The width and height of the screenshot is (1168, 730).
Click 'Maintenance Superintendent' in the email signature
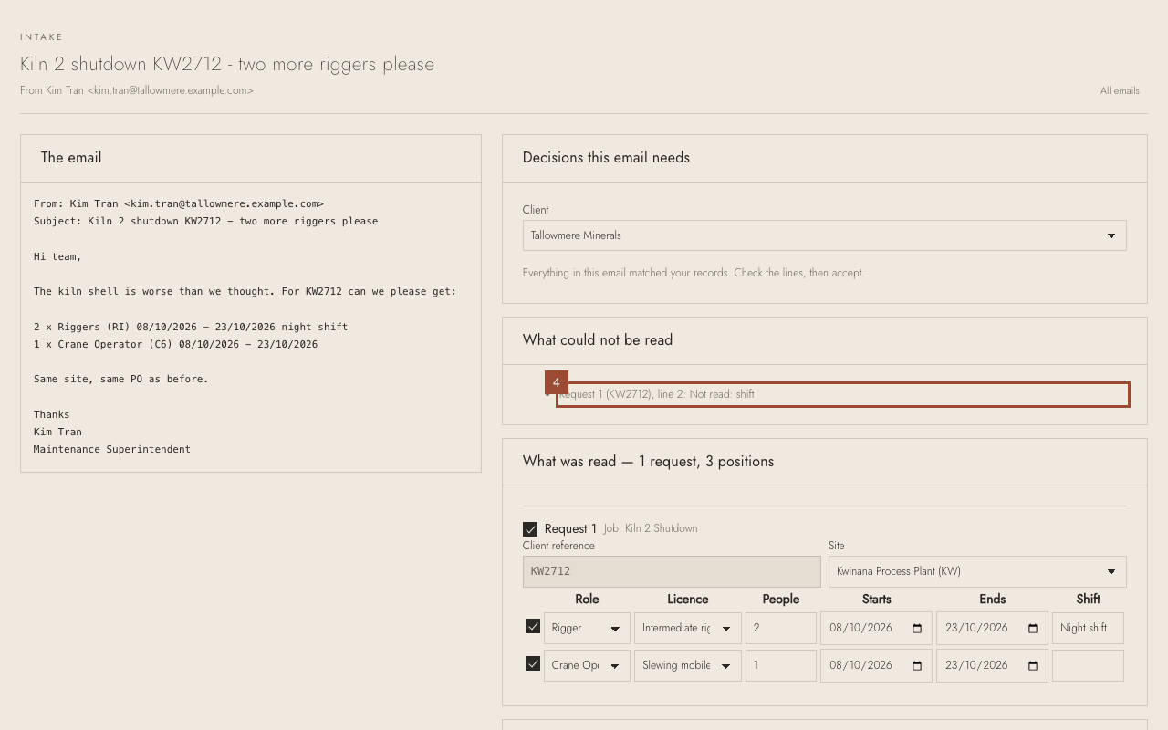click(112, 449)
